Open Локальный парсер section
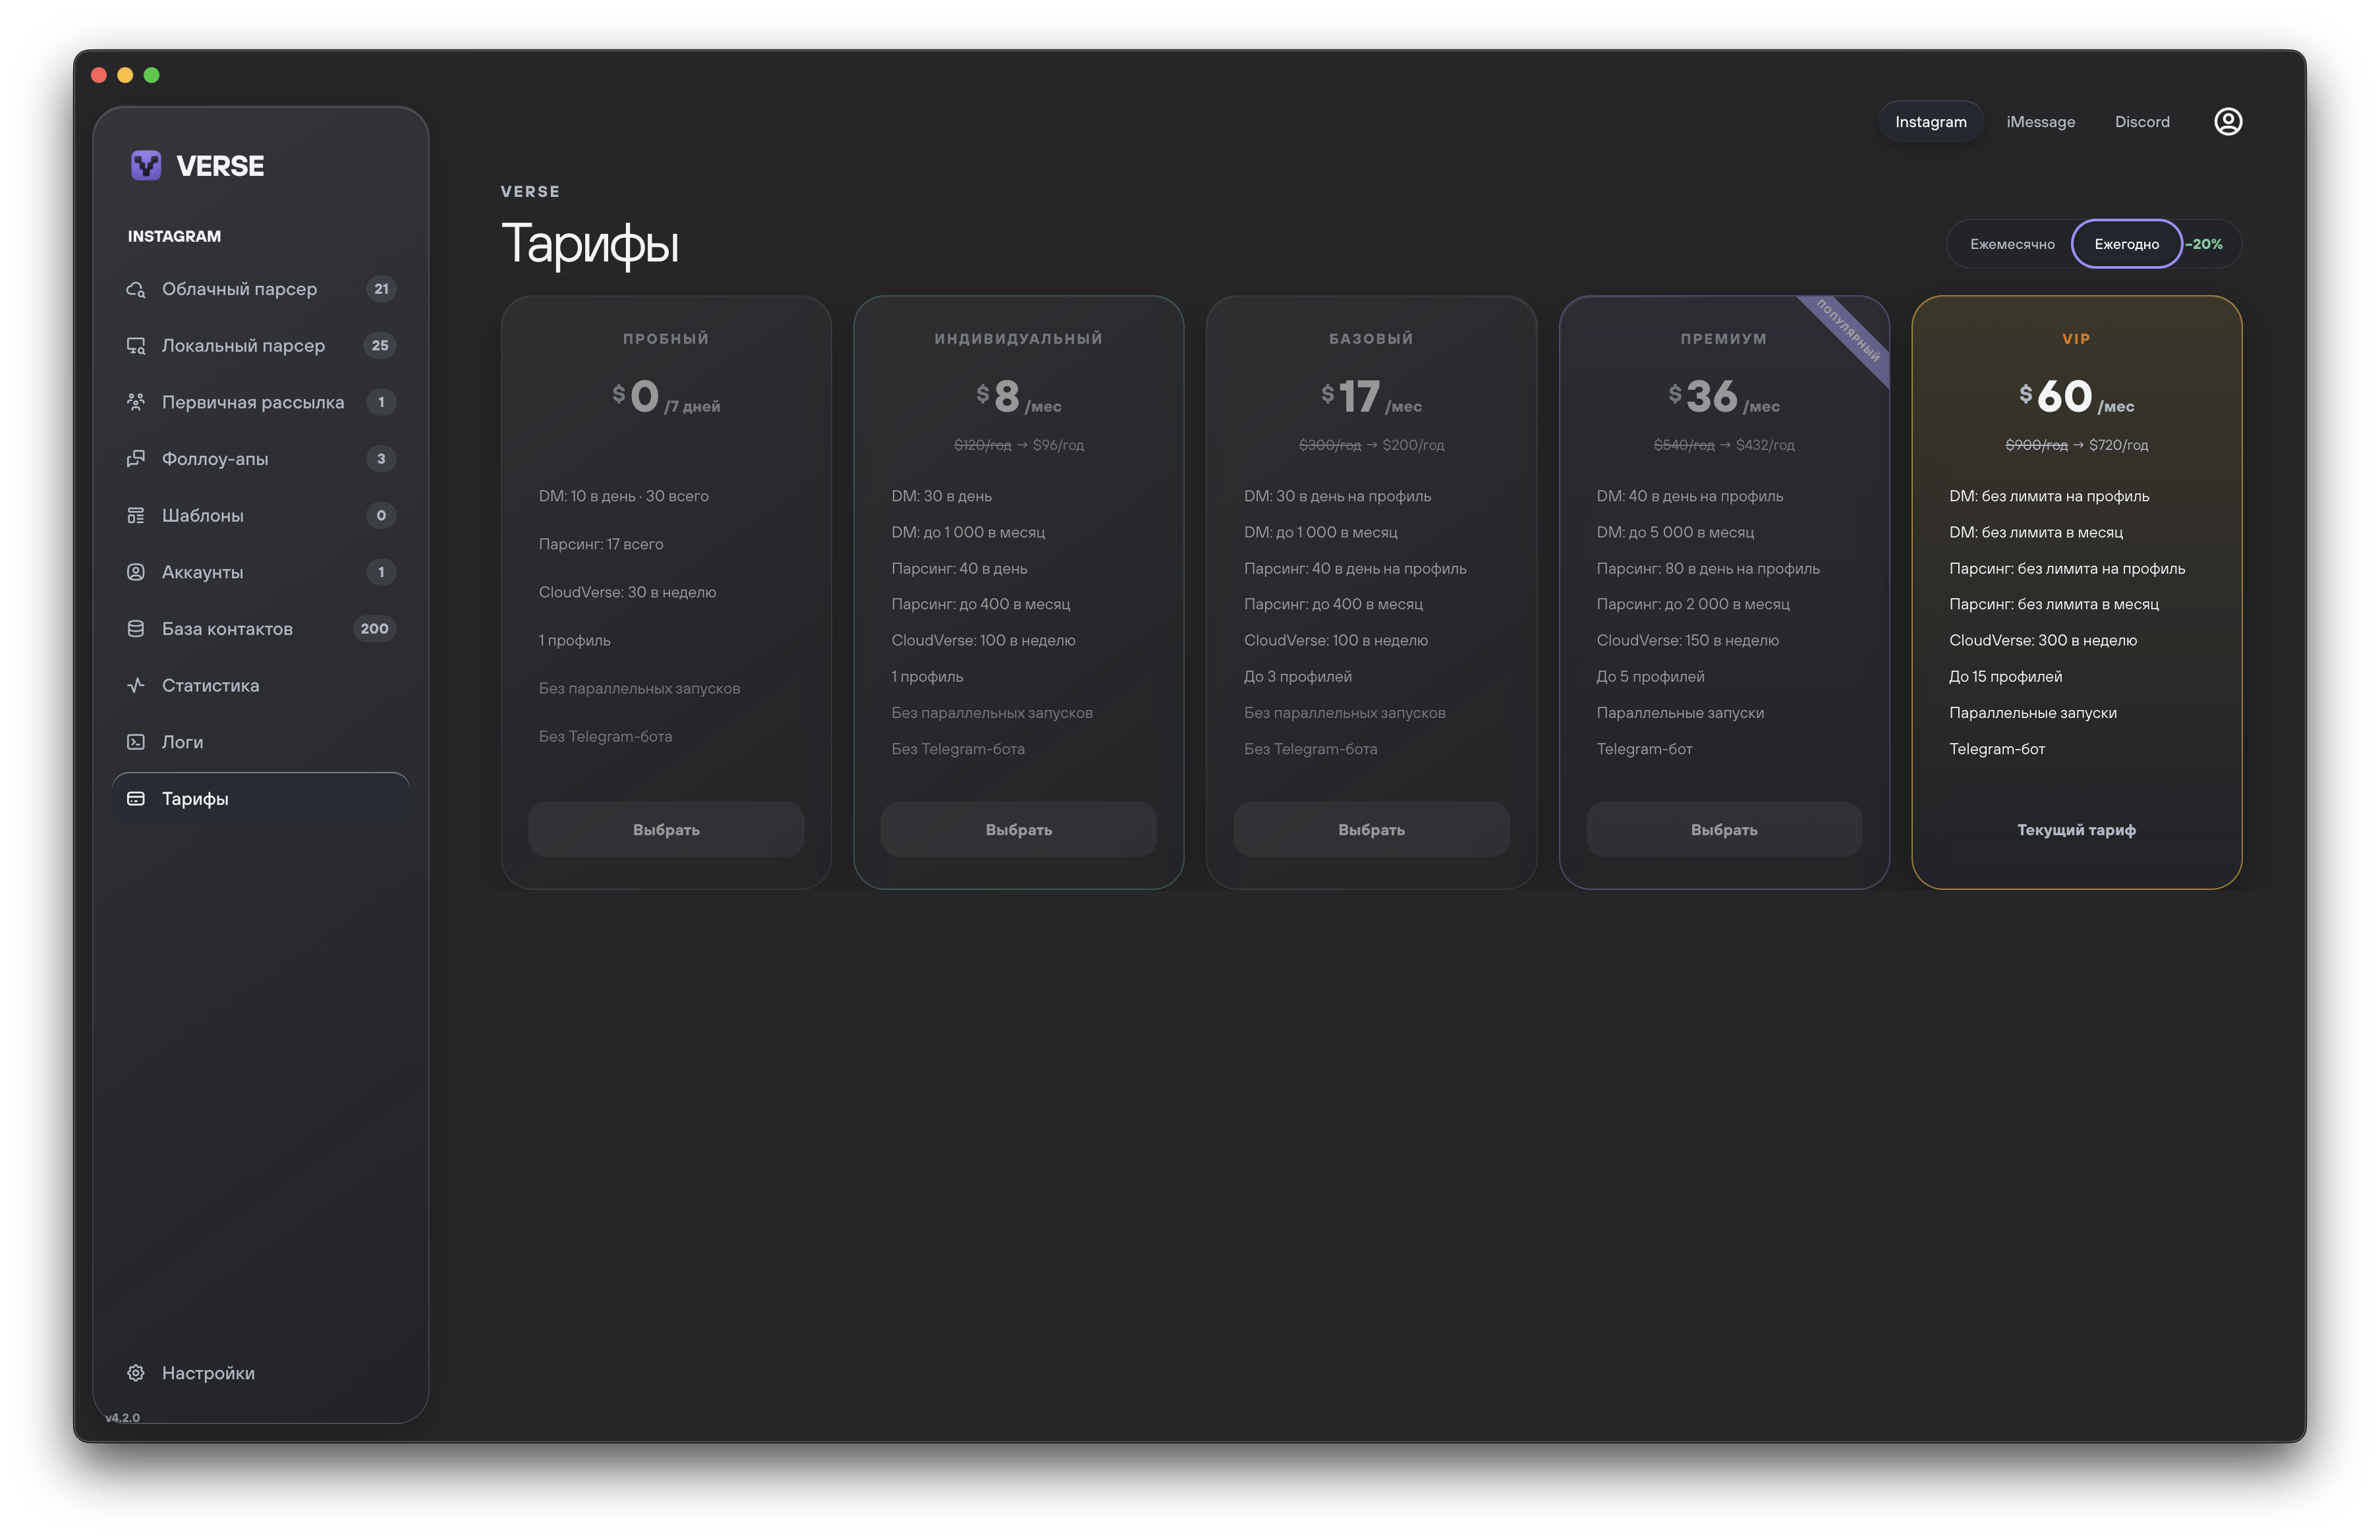 (261, 346)
